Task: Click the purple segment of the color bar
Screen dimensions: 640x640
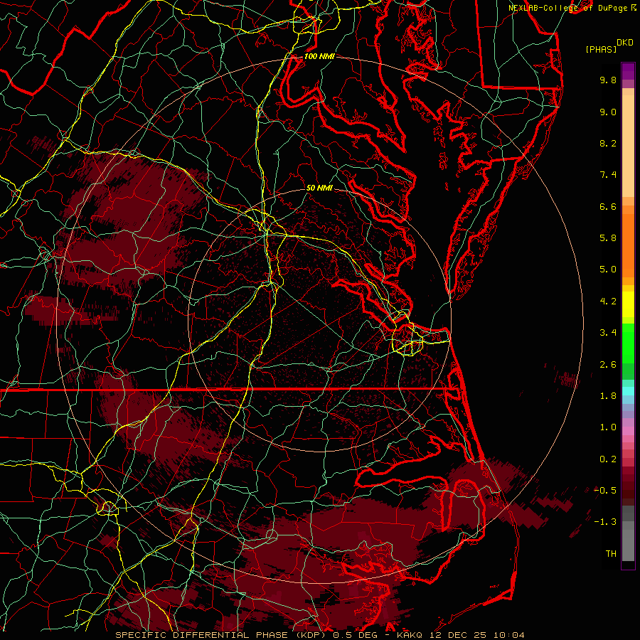Action: (628, 71)
